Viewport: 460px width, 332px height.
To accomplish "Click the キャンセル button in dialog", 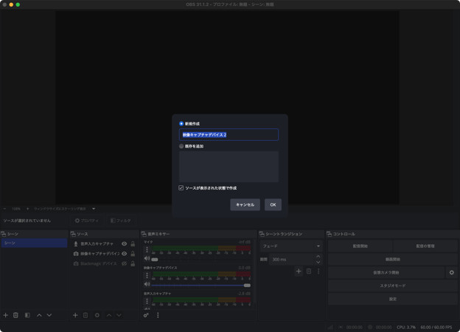I will (x=245, y=204).
